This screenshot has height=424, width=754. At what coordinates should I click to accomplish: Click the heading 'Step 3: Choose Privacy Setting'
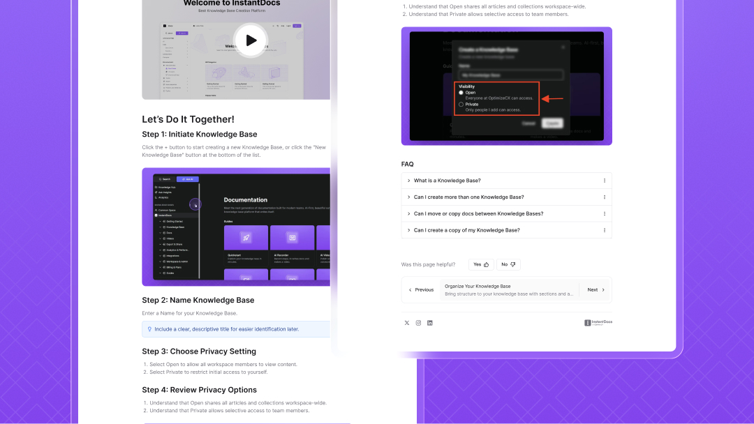[x=199, y=351]
